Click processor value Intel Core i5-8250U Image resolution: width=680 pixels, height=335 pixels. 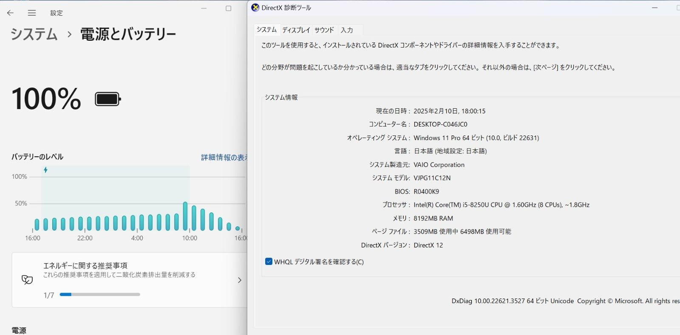coord(501,205)
